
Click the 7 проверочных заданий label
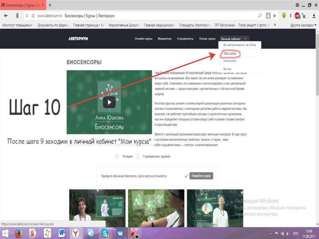pyautogui.click(x=156, y=156)
